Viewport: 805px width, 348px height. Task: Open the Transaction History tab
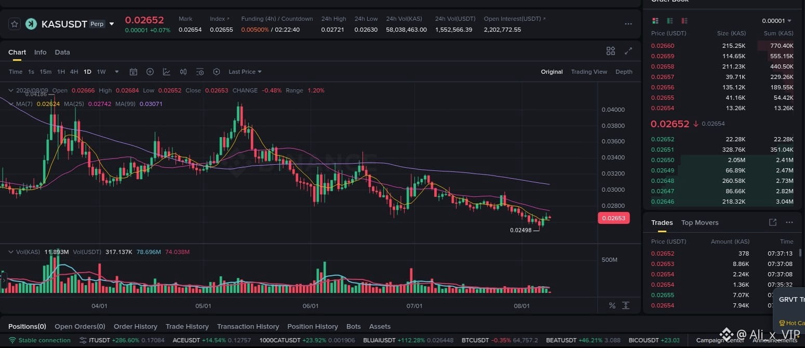coord(248,326)
